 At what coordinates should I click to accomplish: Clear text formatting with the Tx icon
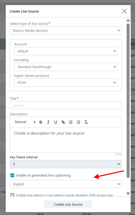(x=86, y=122)
